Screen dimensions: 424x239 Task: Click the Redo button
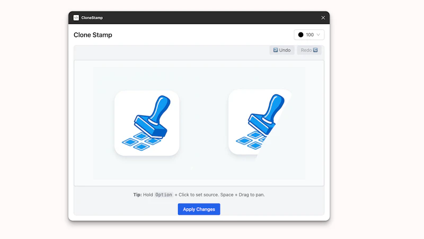(309, 50)
